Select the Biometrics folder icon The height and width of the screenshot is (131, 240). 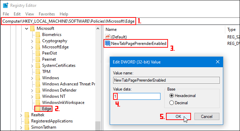[38, 35]
